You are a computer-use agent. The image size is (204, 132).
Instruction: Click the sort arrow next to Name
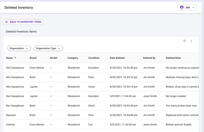(15, 58)
